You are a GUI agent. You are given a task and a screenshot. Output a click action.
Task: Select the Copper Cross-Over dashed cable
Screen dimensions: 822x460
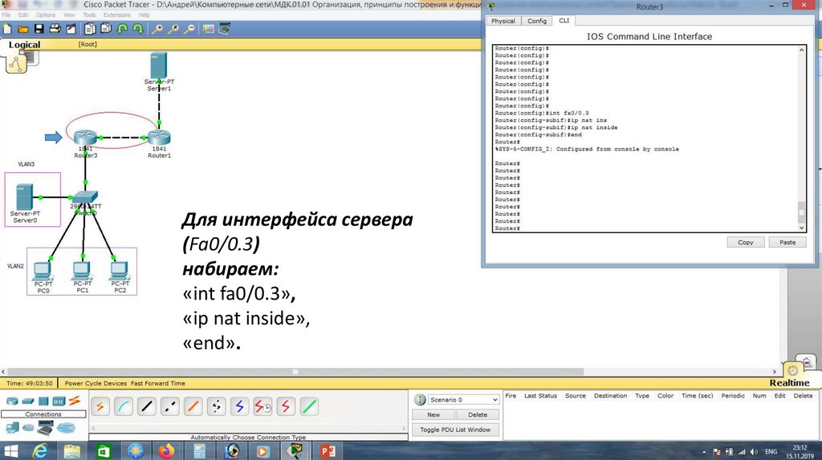tap(169, 406)
